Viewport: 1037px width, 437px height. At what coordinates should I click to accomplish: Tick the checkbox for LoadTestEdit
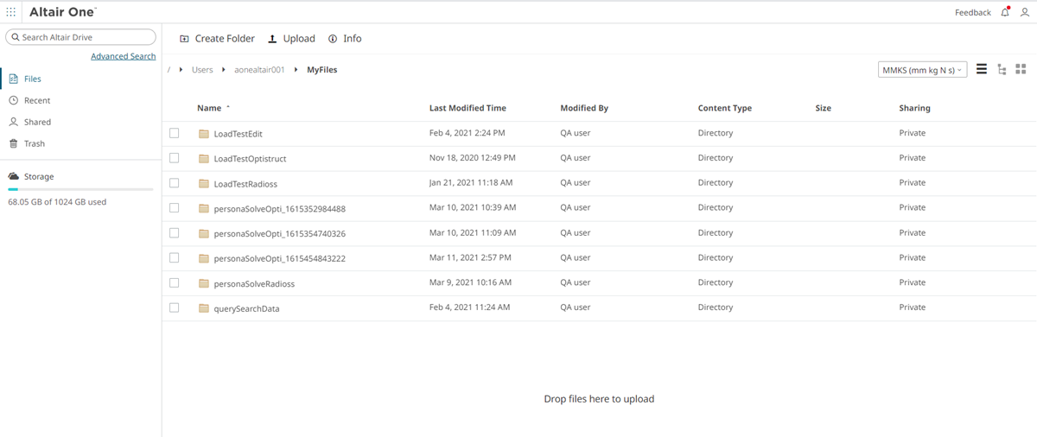click(175, 133)
